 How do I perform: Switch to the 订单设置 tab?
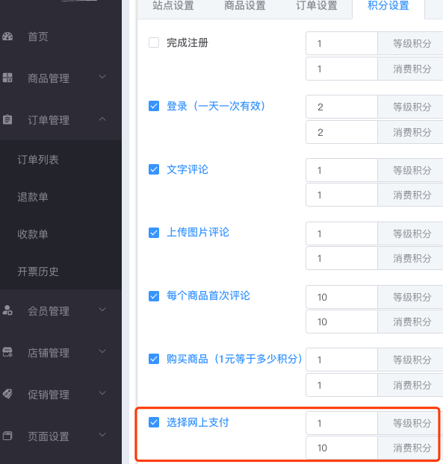point(317,5)
